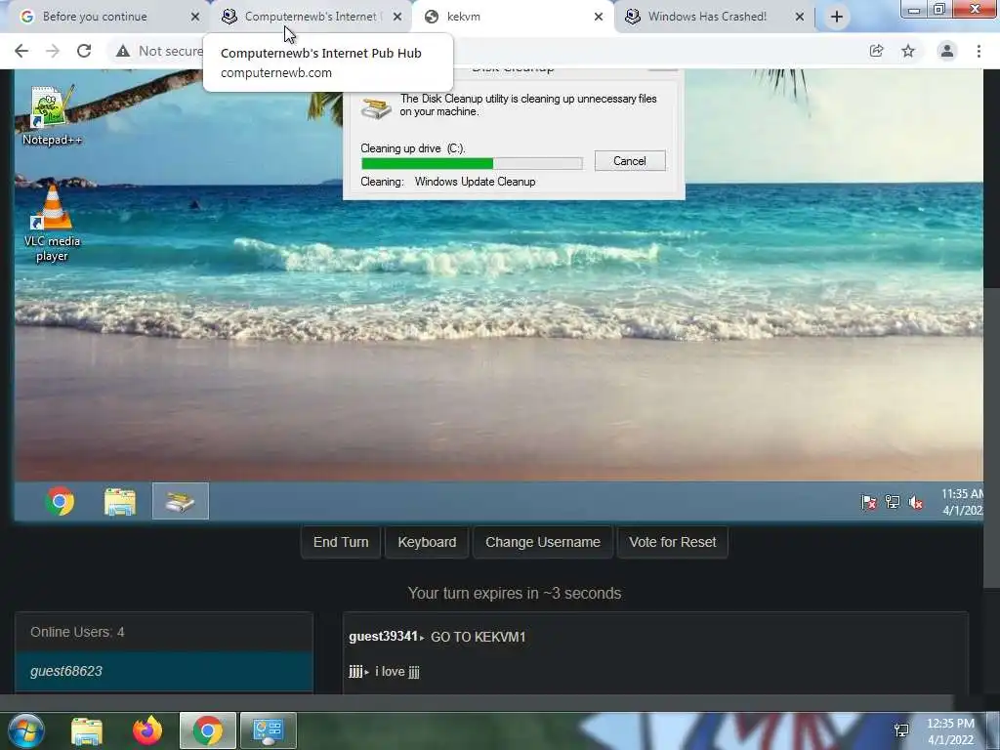The image size is (1000, 750).
Task: Click Chrome in the host taskbar
Action: tap(208, 730)
